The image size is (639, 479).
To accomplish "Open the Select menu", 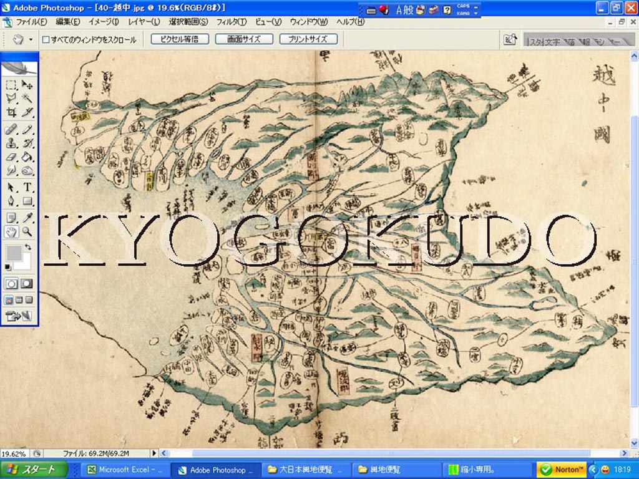I will (188, 22).
